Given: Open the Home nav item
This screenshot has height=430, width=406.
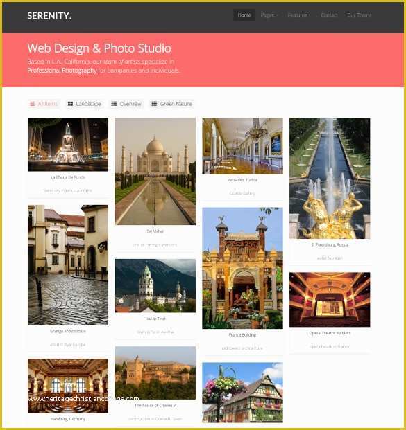Looking at the screenshot, I should tap(244, 15).
